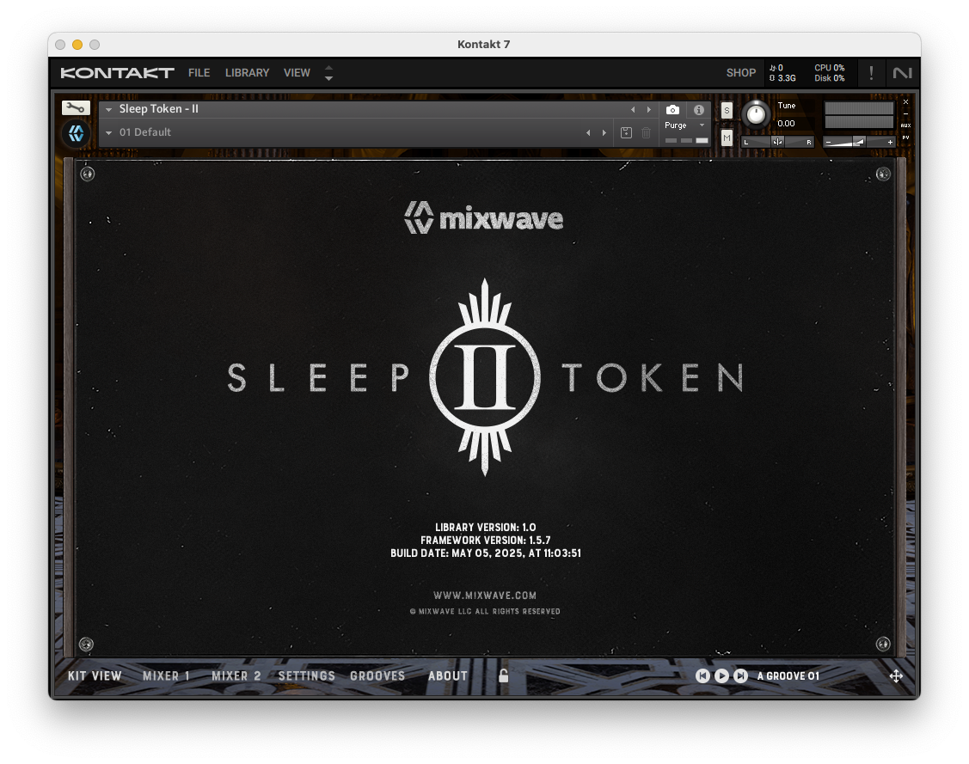Click LIBRARY VERSION: 1.0 text
Screen dimensions: 969x764
click(x=485, y=528)
